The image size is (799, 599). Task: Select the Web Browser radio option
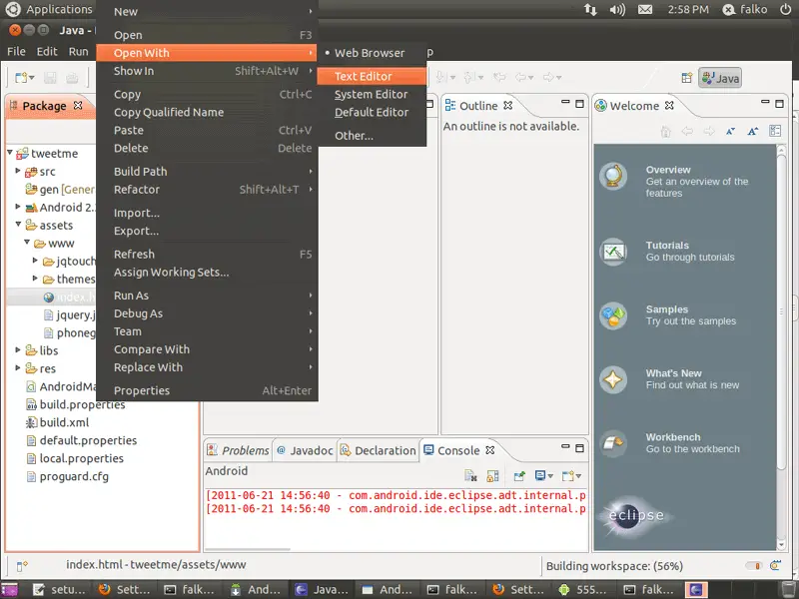[371, 53]
